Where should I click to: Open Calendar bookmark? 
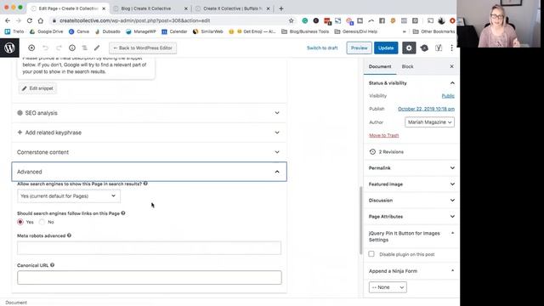pyautogui.click(x=174, y=31)
